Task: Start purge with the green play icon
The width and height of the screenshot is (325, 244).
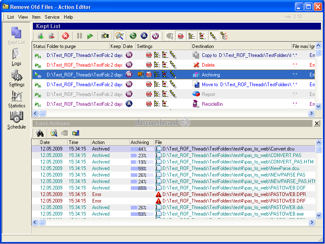Action: click(x=90, y=36)
